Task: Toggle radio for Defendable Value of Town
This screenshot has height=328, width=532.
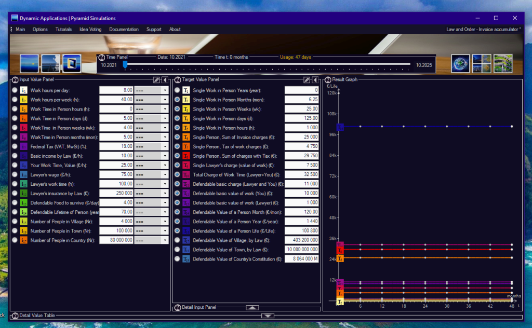Action: pyautogui.click(x=177, y=250)
